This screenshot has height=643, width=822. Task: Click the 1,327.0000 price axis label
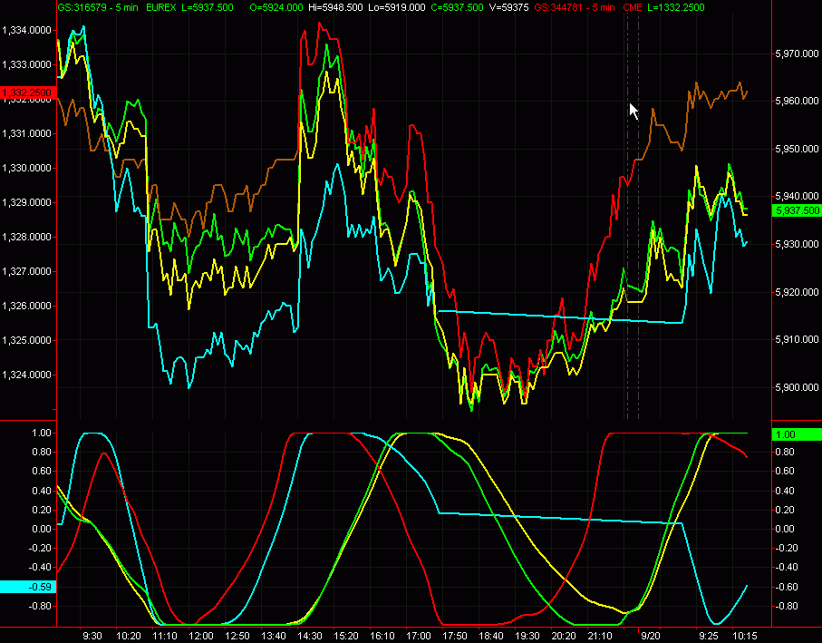(27, 271)
